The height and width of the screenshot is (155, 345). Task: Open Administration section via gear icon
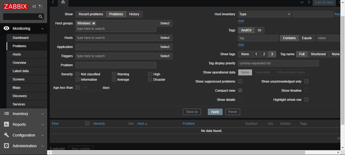click(x=7, y=146)
